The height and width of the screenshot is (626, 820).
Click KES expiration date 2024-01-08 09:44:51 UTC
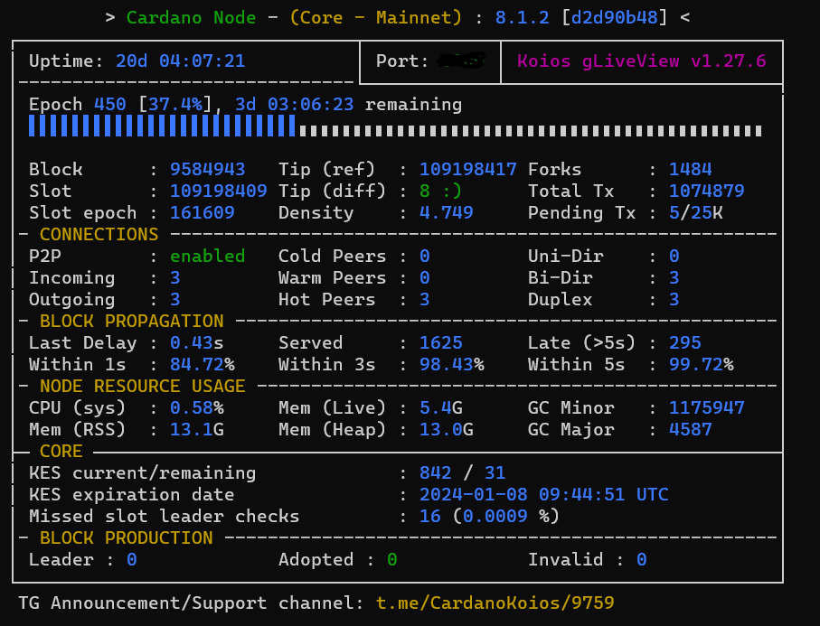(x=544, y=495)
